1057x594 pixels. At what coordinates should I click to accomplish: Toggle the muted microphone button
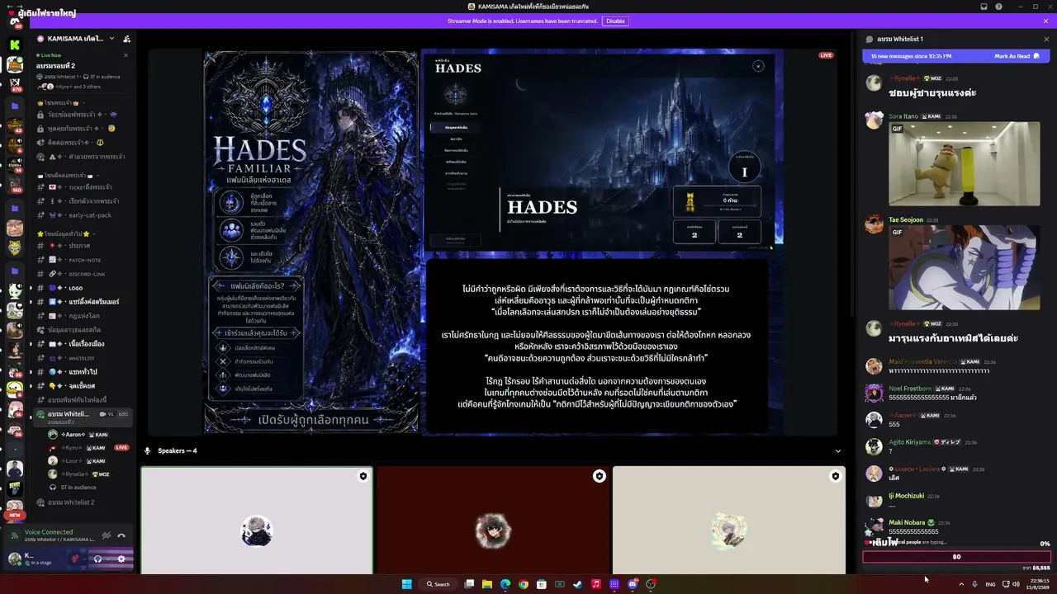pos(74,559)
